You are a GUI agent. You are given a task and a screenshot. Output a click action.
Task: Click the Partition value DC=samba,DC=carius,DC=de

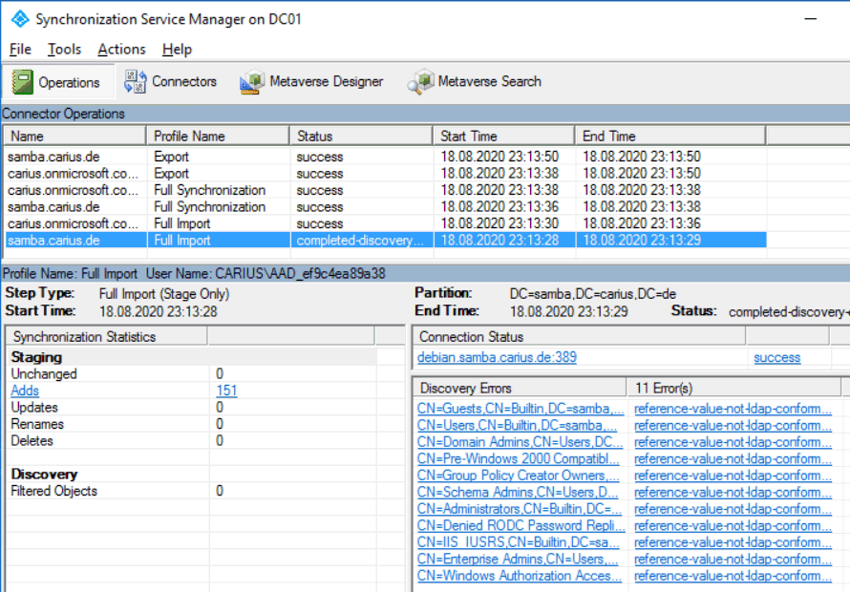point(593,294)
